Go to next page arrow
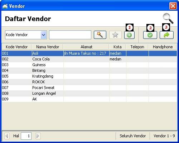The image size is (179, 143). 38,136
